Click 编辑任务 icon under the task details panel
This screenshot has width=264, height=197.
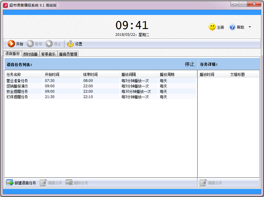(x=203, y=183)
